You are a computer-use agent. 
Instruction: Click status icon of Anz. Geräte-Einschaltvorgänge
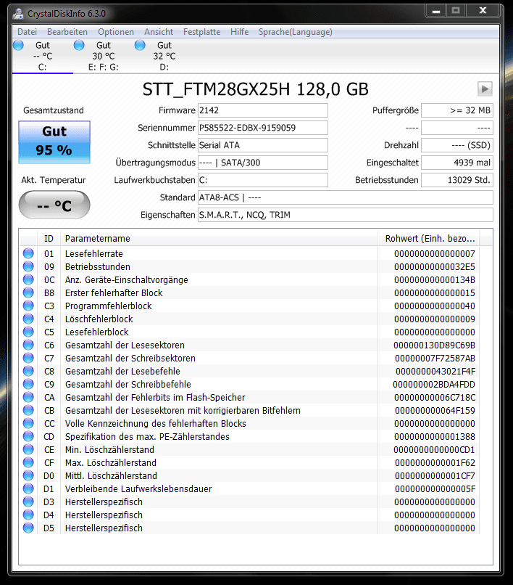[x=28, y=280]
